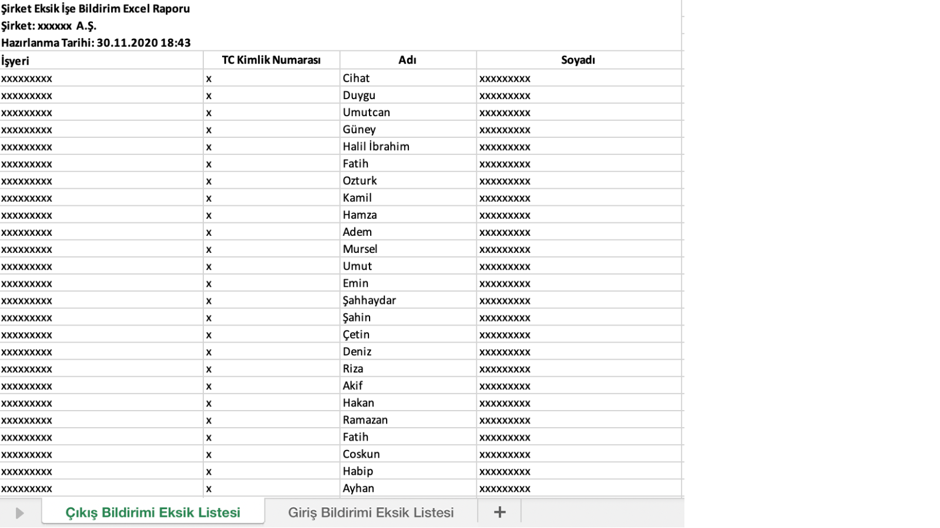Click the Şirket: xxxxxx A.Ş. cell
Viewport: 940px width, 528px height.
pyautogui.click(x=49, y=26)
